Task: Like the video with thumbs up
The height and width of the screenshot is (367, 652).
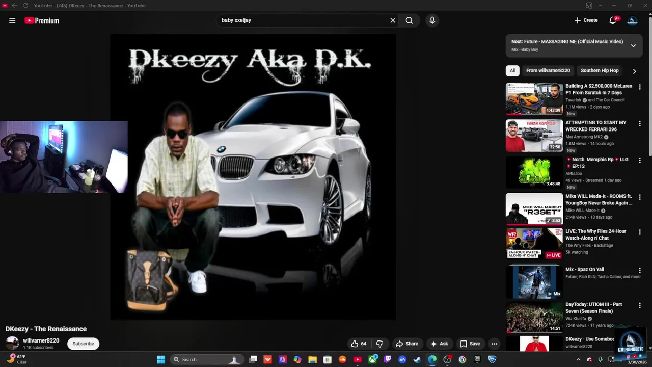Action: [358, 344]
